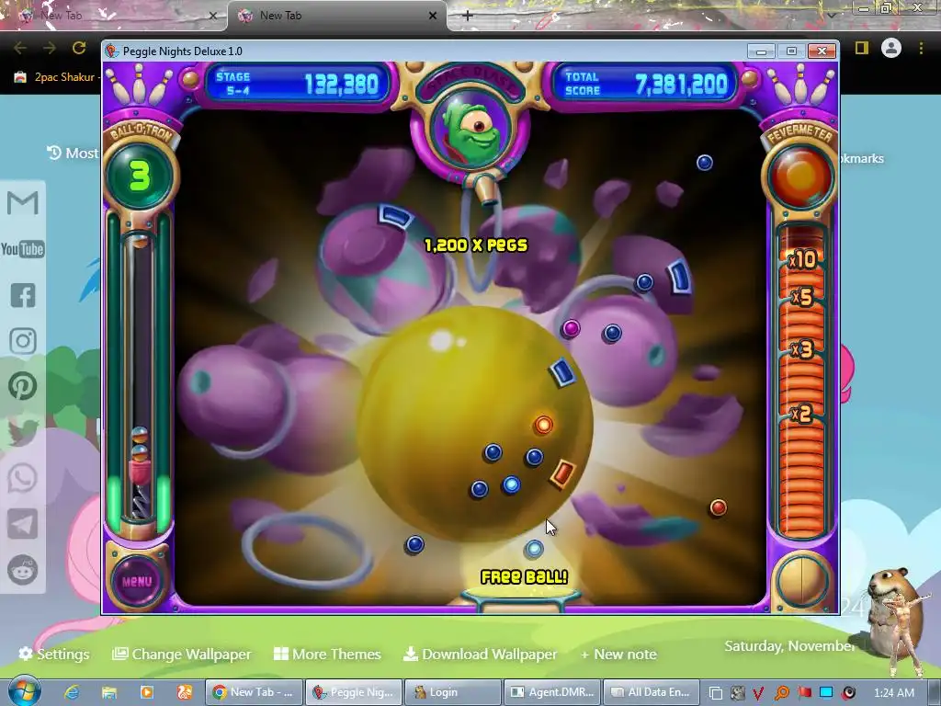Click the Ball-O-Tron ball counter

point(140,176)
